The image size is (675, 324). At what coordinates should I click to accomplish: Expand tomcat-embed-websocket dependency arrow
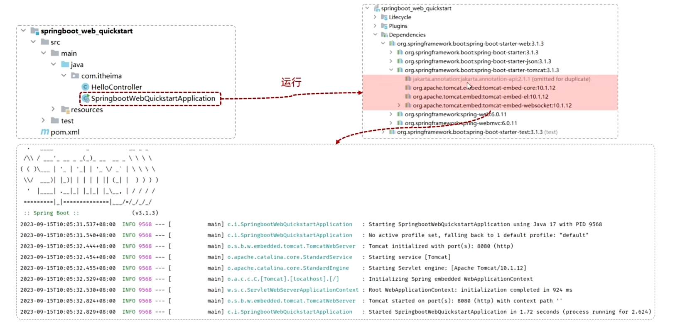pyautogui.click(x=399, y=105)
